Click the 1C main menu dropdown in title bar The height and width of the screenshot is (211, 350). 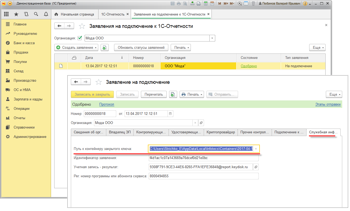coord(10,3)
